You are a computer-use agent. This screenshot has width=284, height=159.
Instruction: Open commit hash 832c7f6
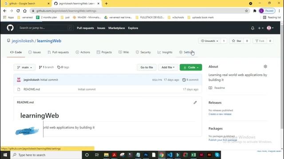point(157,80)
